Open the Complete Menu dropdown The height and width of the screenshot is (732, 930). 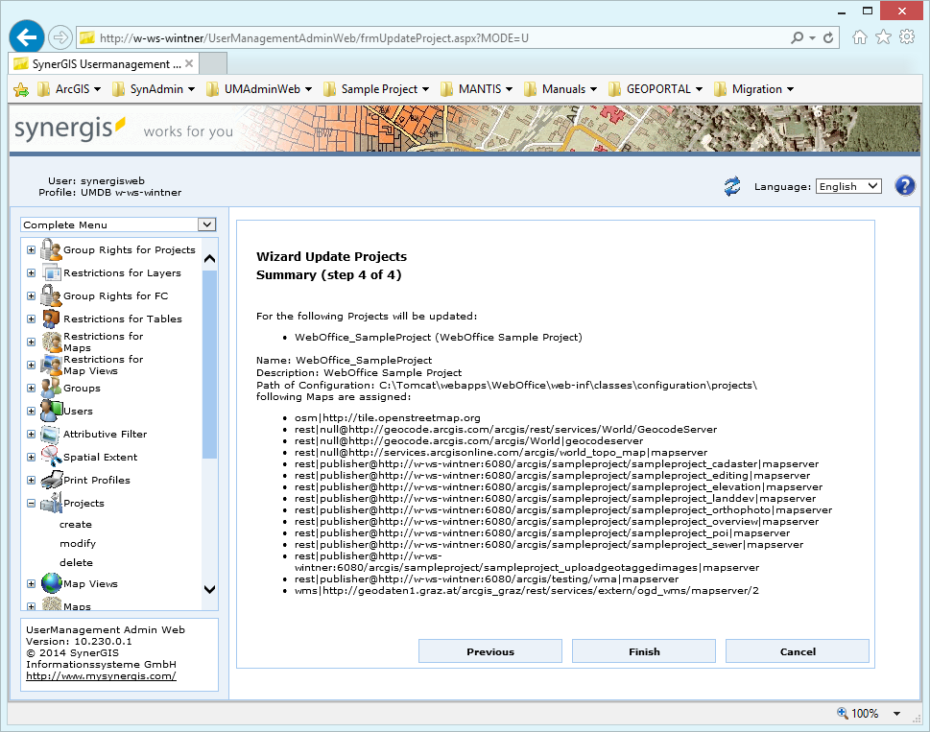119,224
